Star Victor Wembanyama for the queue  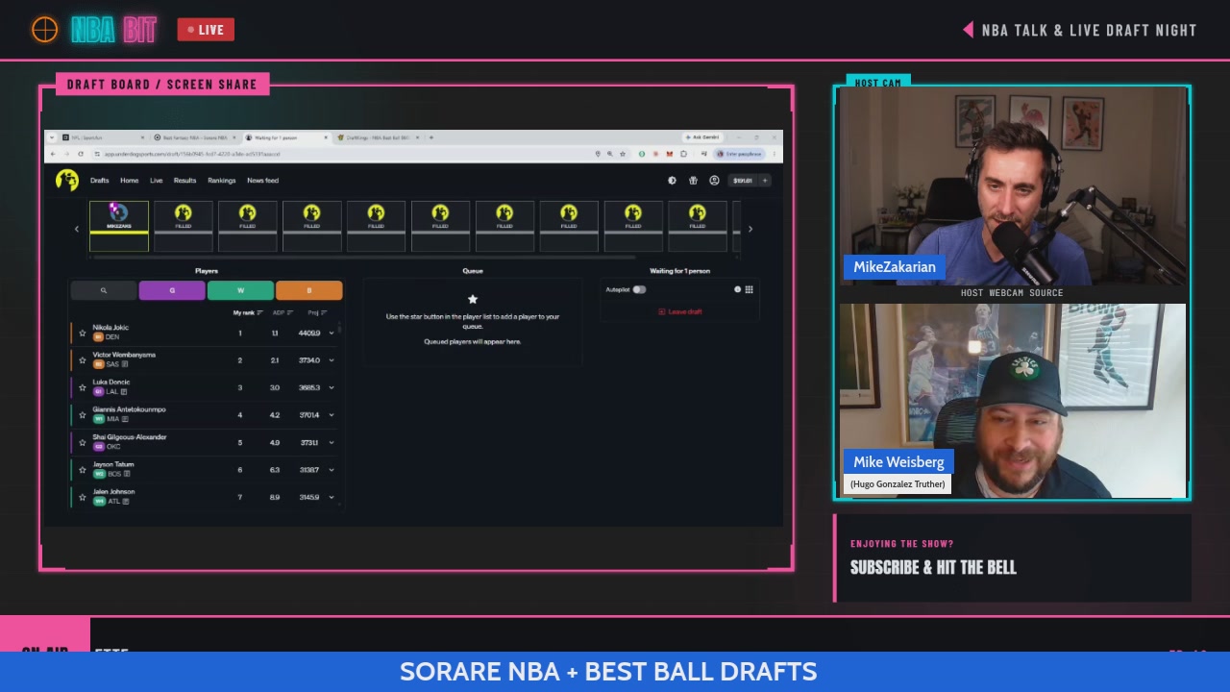pos(82,360)
